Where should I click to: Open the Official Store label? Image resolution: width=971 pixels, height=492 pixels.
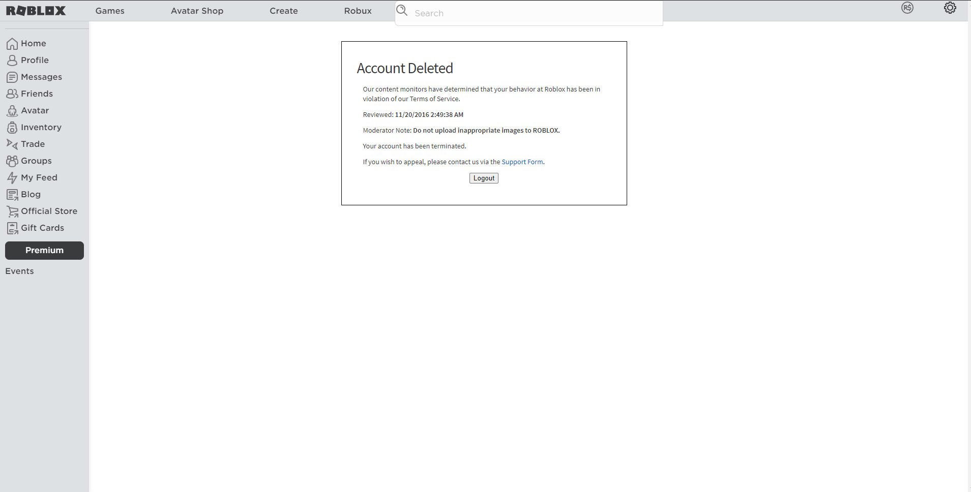point(49,211)
